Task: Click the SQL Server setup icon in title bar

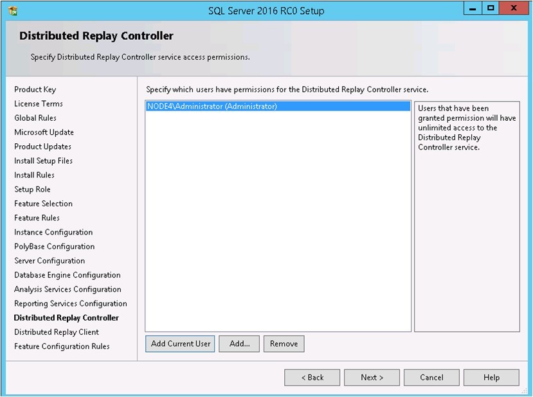Action: 13,11
